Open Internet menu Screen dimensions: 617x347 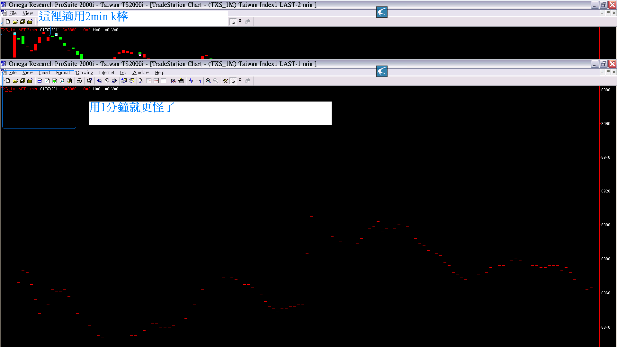[x=107, y=73]
